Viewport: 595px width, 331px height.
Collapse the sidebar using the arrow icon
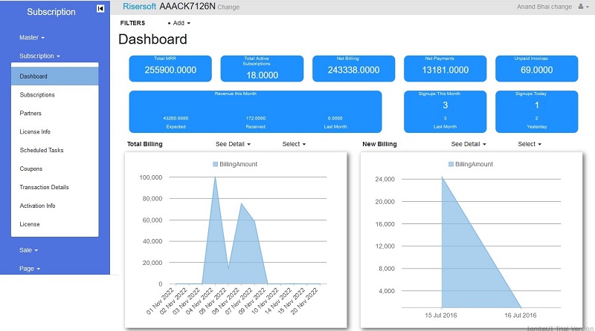(100, 9)
